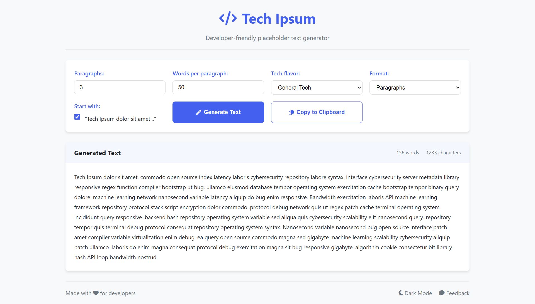This screenshot has height=304, width=535.
Task: Focus the Paragraphs number field
Action: [120, 87]
